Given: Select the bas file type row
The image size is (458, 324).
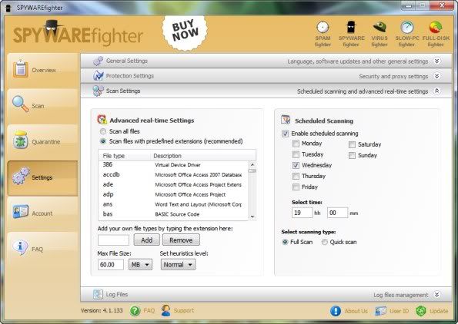Looking at the screenshot, I should click(173, 214).
